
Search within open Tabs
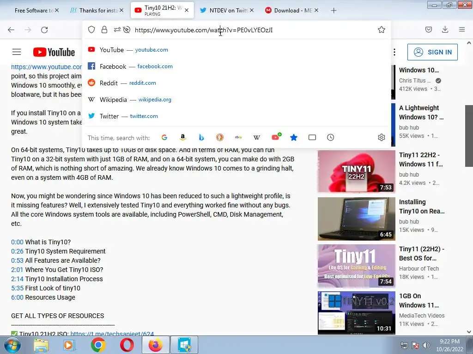[x=312, y=137]
